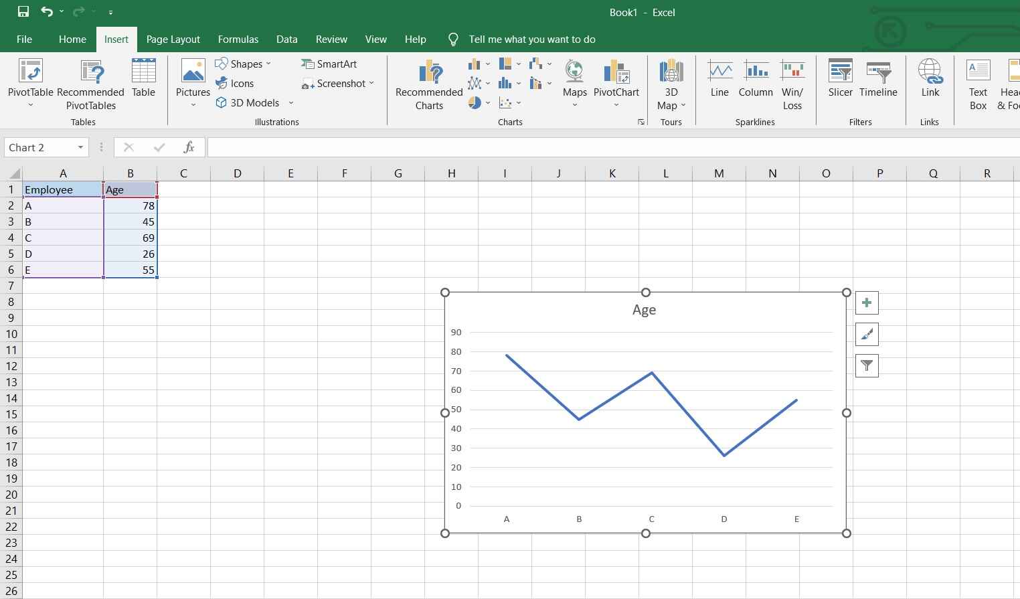
Task: Switch to the Formulas ribbon tab
Action: click(x=238, y=39)
